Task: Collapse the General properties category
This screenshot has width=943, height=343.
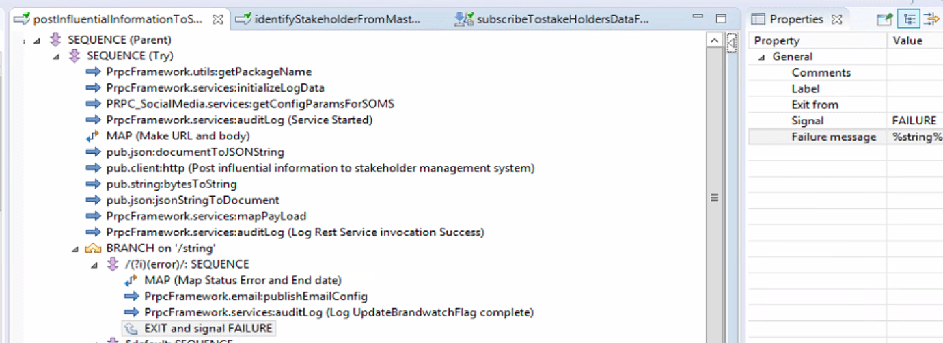Action: [761, 57]
